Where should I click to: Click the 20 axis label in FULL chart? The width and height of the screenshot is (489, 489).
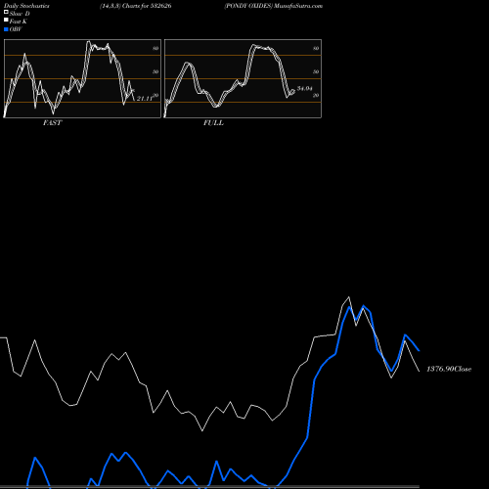(316, 95)
